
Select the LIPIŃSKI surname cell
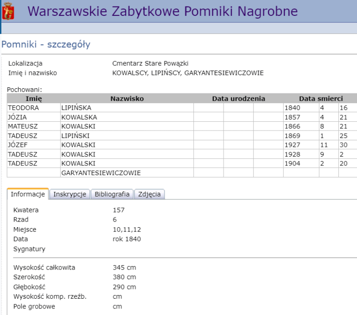127,136
